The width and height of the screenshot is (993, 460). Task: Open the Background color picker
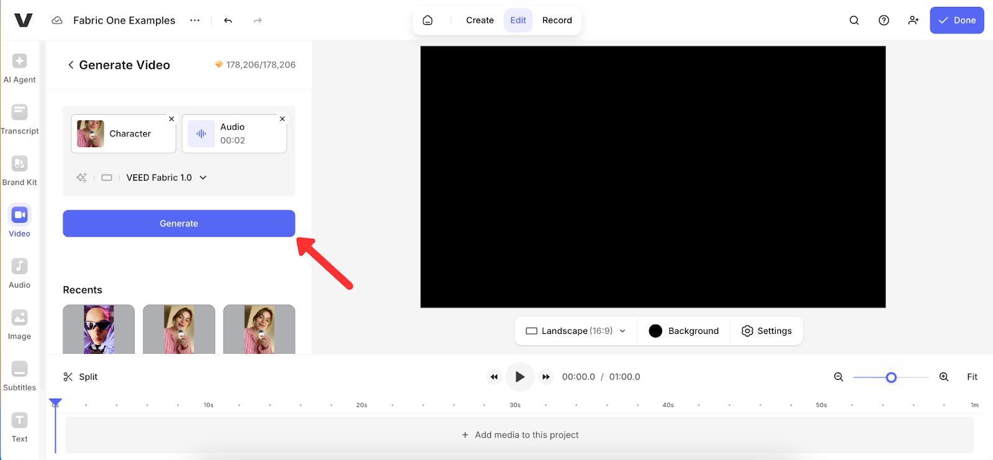[684, 331]
